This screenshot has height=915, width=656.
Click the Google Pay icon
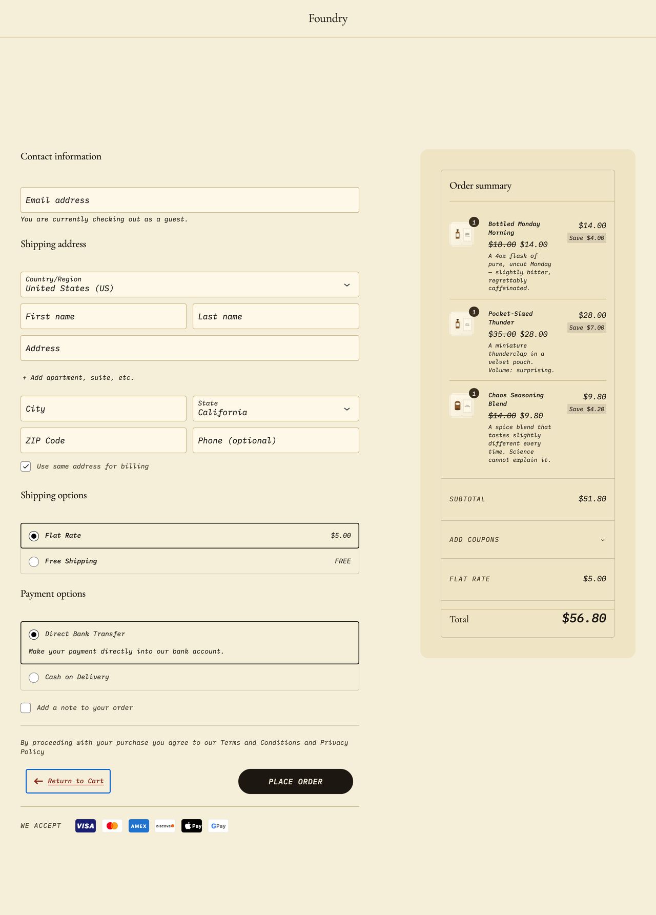point(218,826)
